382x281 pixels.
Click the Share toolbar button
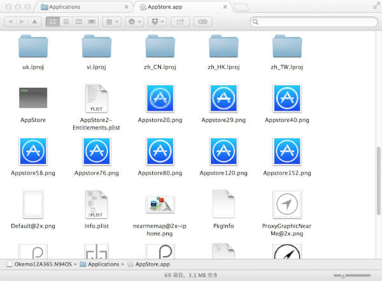click(x=180, y=22)
